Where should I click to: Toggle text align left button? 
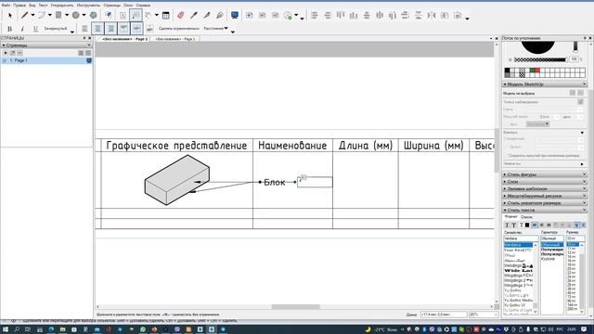click(x=84, y=29)
